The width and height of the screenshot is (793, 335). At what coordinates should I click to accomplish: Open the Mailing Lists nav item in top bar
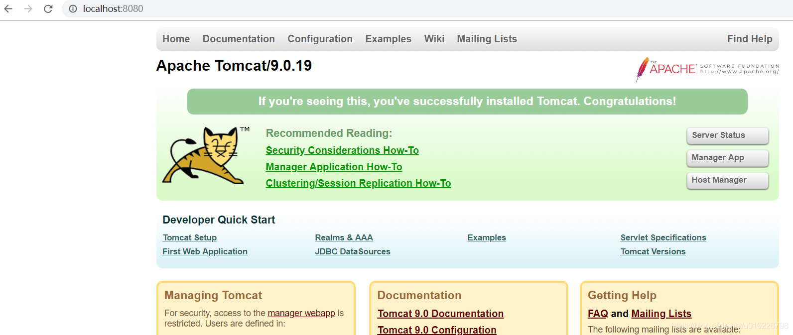487,39
